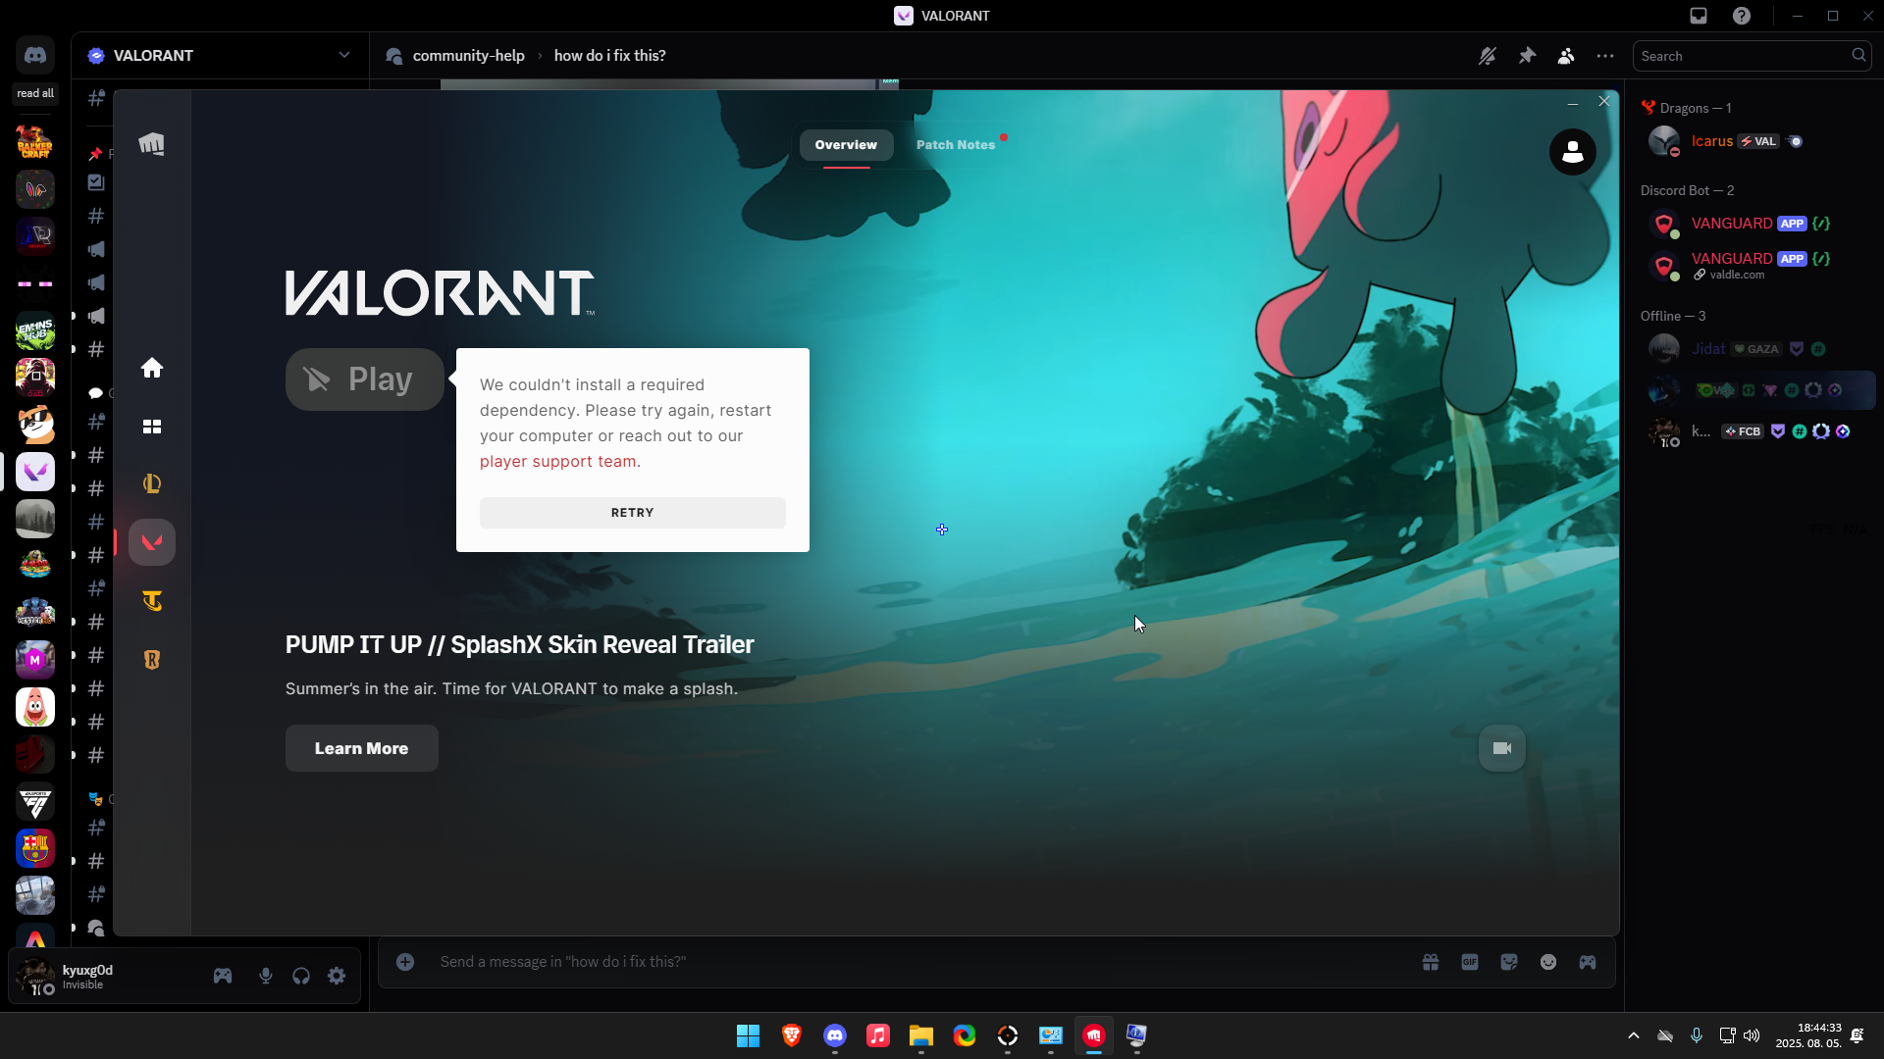Toggle microphone mute in user panel
Image resolution: width=1884 pixels, height=1059 pixels.
[266, 976]
